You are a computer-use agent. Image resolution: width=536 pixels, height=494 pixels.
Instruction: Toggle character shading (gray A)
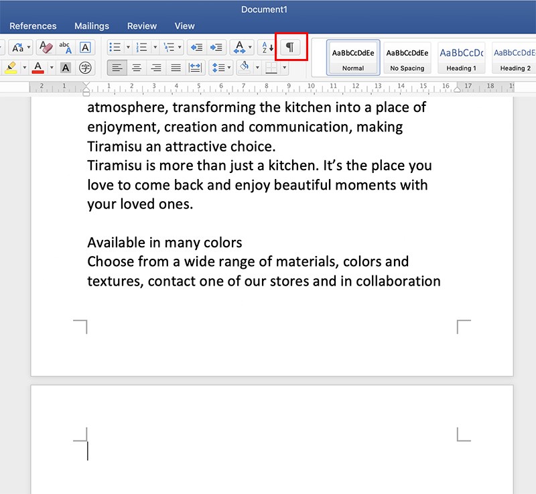click(66, 67)
